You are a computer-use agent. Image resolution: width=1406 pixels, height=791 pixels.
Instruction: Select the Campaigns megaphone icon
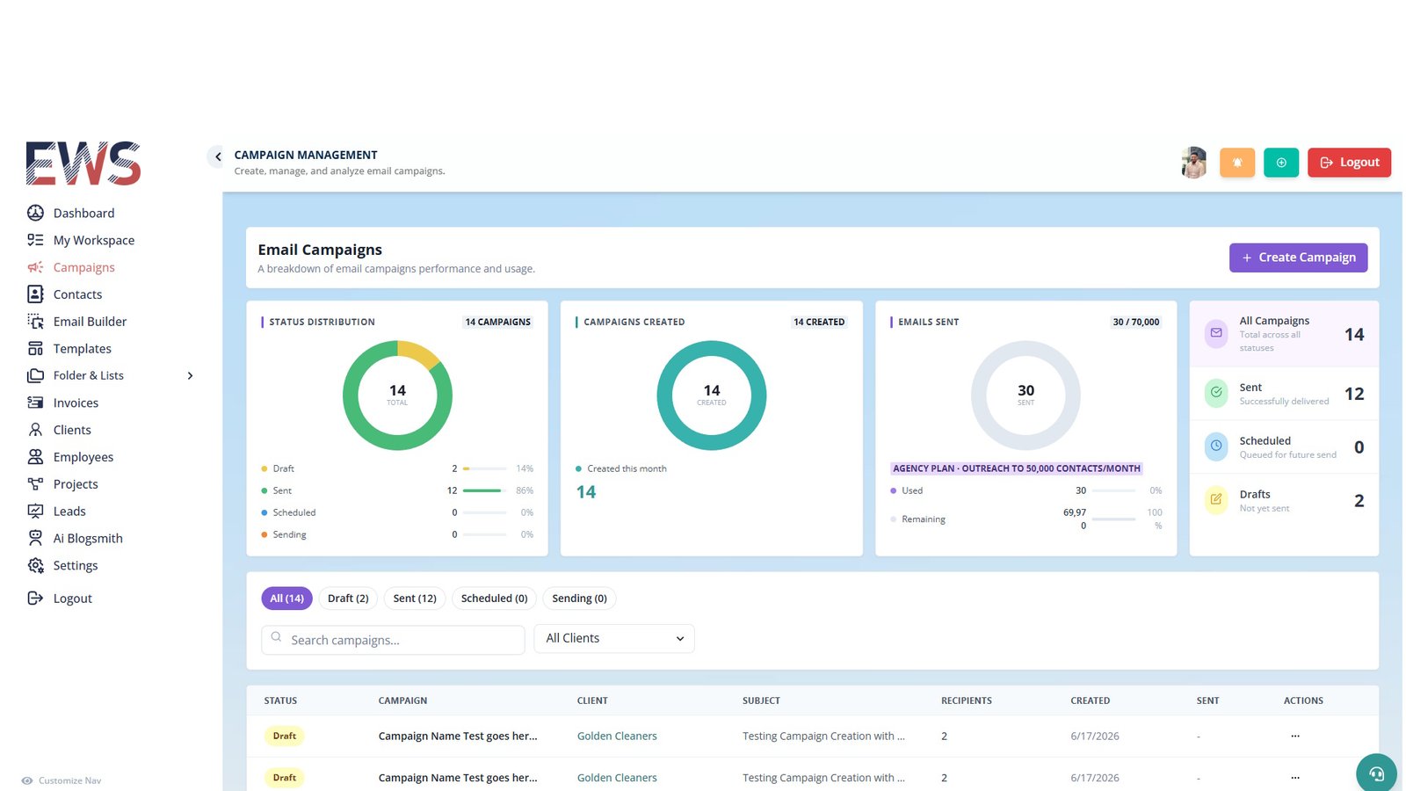point(35,267)
